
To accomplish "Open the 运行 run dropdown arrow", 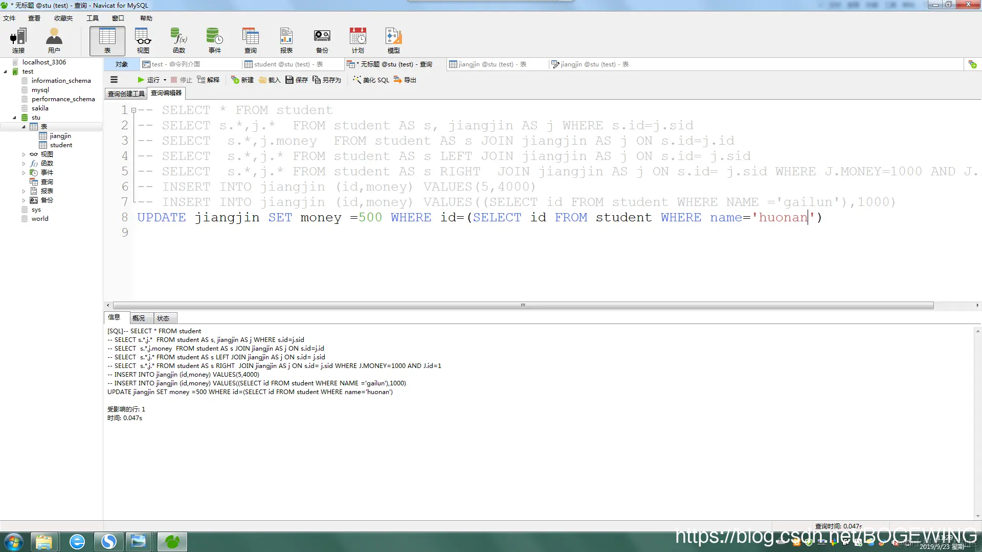I will tap(165, 80).
